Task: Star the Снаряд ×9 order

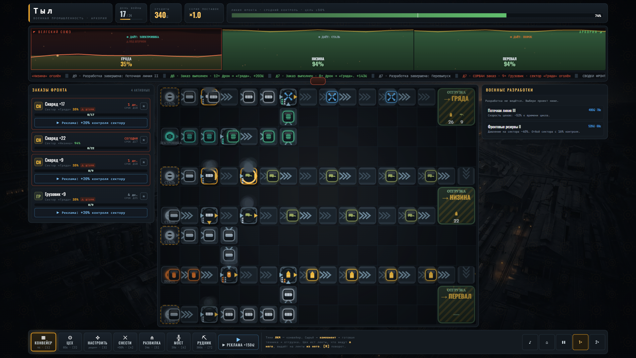Action: point(144,162)
